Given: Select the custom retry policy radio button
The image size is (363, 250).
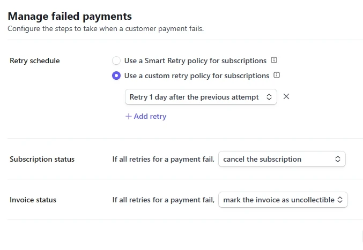Looking at the screenshot, I should pyautogui.click(x=116, y=76).
